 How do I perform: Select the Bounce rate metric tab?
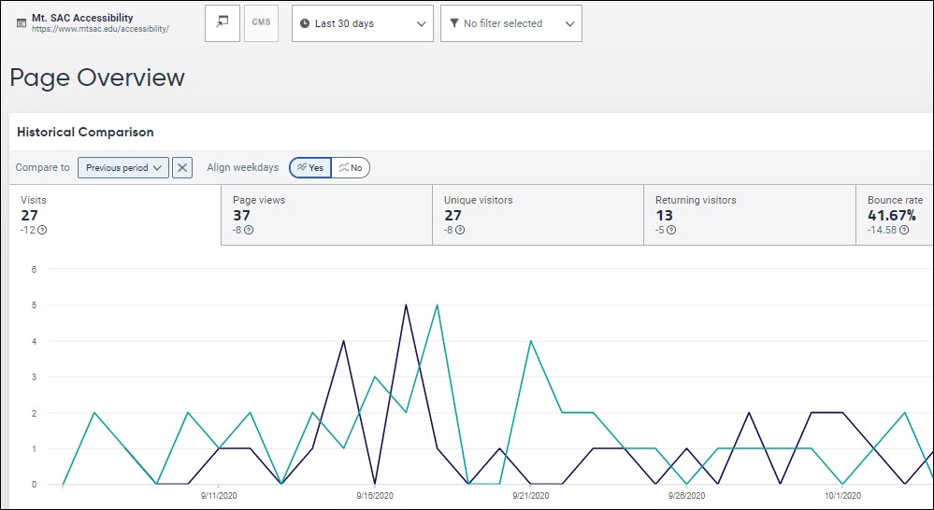tap(895, 215)
